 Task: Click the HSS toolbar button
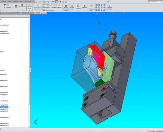click(6, 5)
